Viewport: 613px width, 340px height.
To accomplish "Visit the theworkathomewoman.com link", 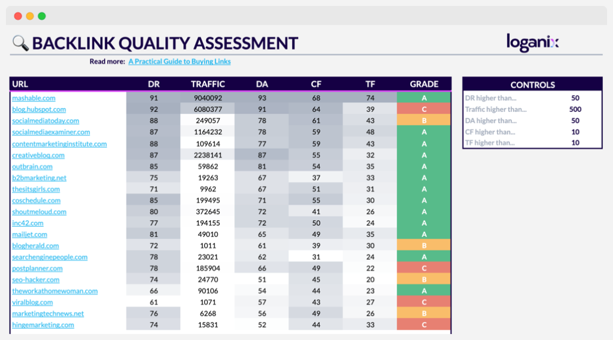I will pyautogui.click(x=54, y=291).
